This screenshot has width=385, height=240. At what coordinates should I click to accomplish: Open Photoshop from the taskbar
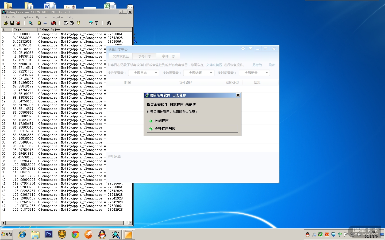pos(49,234)
